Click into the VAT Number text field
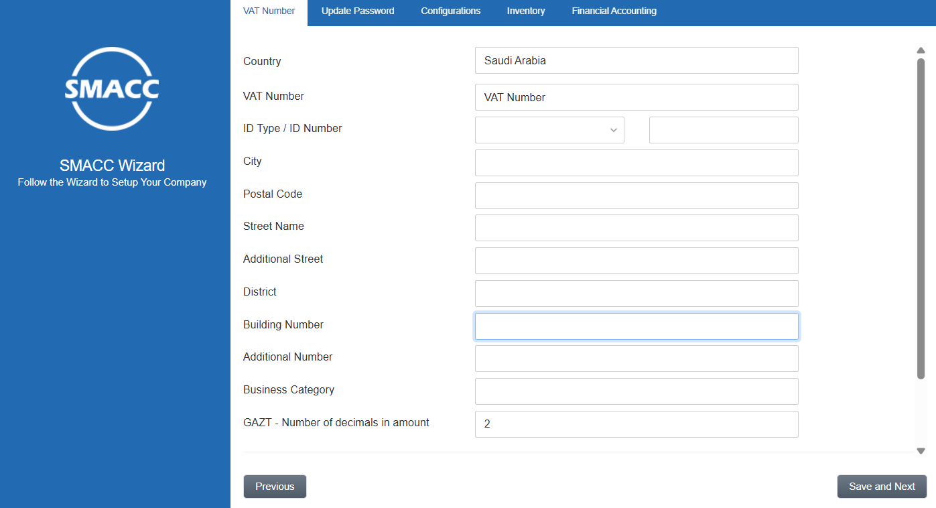This screenshot has height=508, width=936. (636, 97)
